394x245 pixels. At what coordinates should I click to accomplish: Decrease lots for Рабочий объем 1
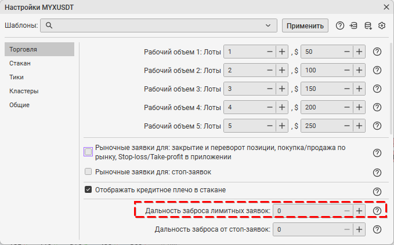click(270, 52)
